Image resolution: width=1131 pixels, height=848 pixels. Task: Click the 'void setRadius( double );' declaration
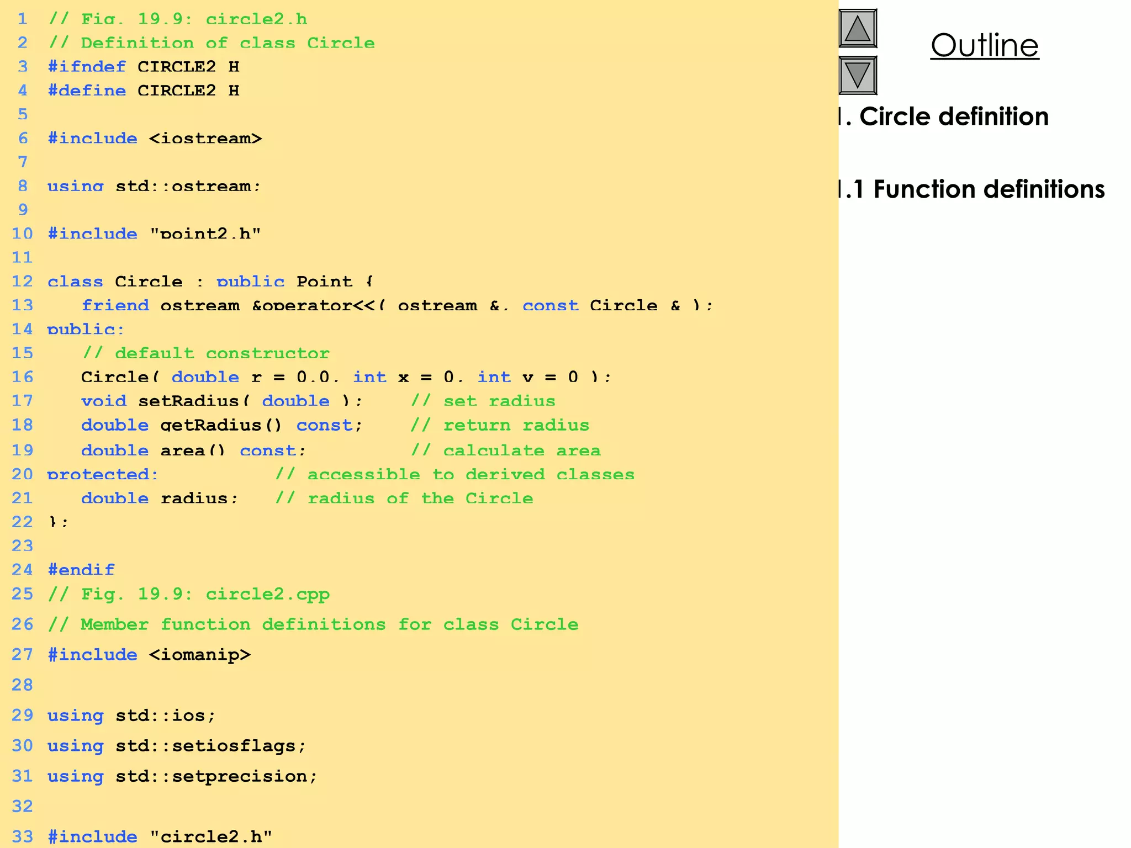(x=222, y=401)
